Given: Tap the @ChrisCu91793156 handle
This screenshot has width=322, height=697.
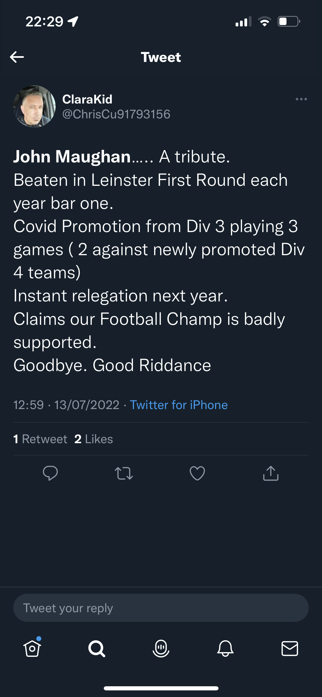Looking at the screenshot, I should (x=116, y=114).
